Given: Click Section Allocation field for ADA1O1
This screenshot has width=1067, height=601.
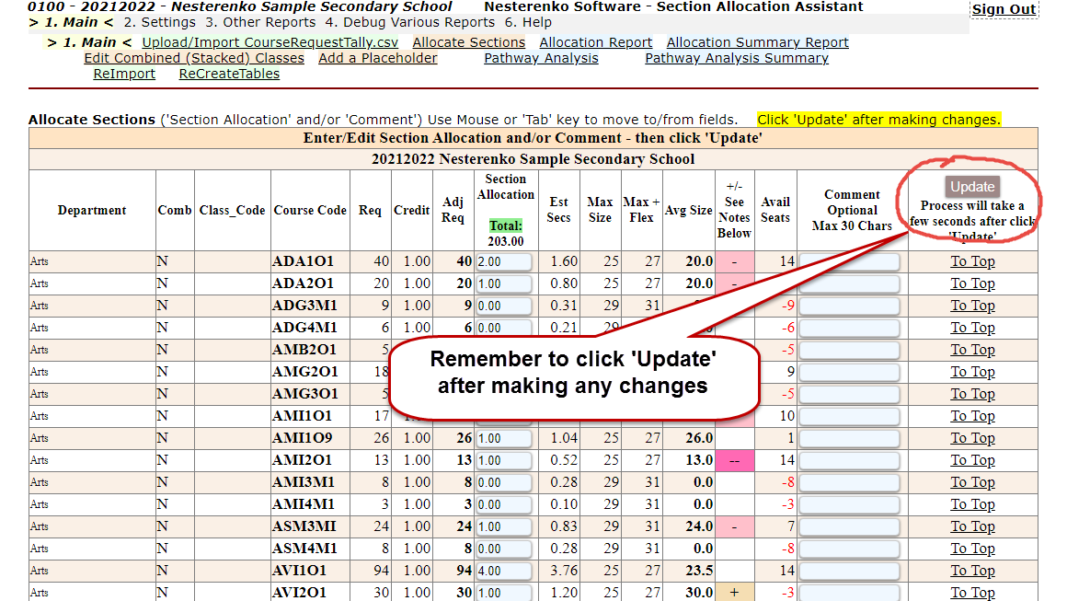Looking at the screenshot, I should (x=503, y=261).
